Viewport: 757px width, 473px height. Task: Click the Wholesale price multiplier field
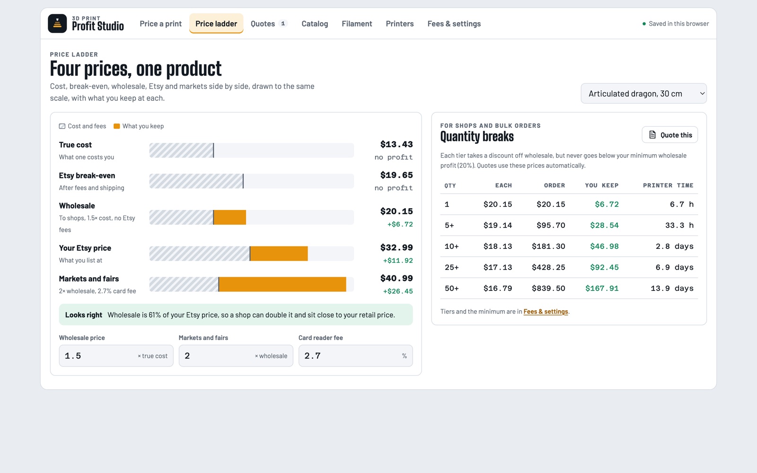tap(116, 356)
